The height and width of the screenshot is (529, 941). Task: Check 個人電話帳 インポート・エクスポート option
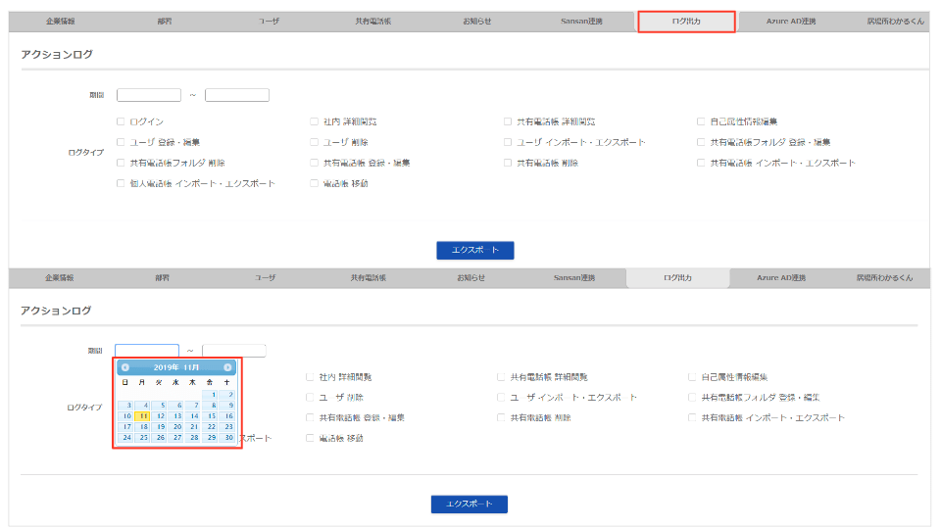tap(121, 183)
